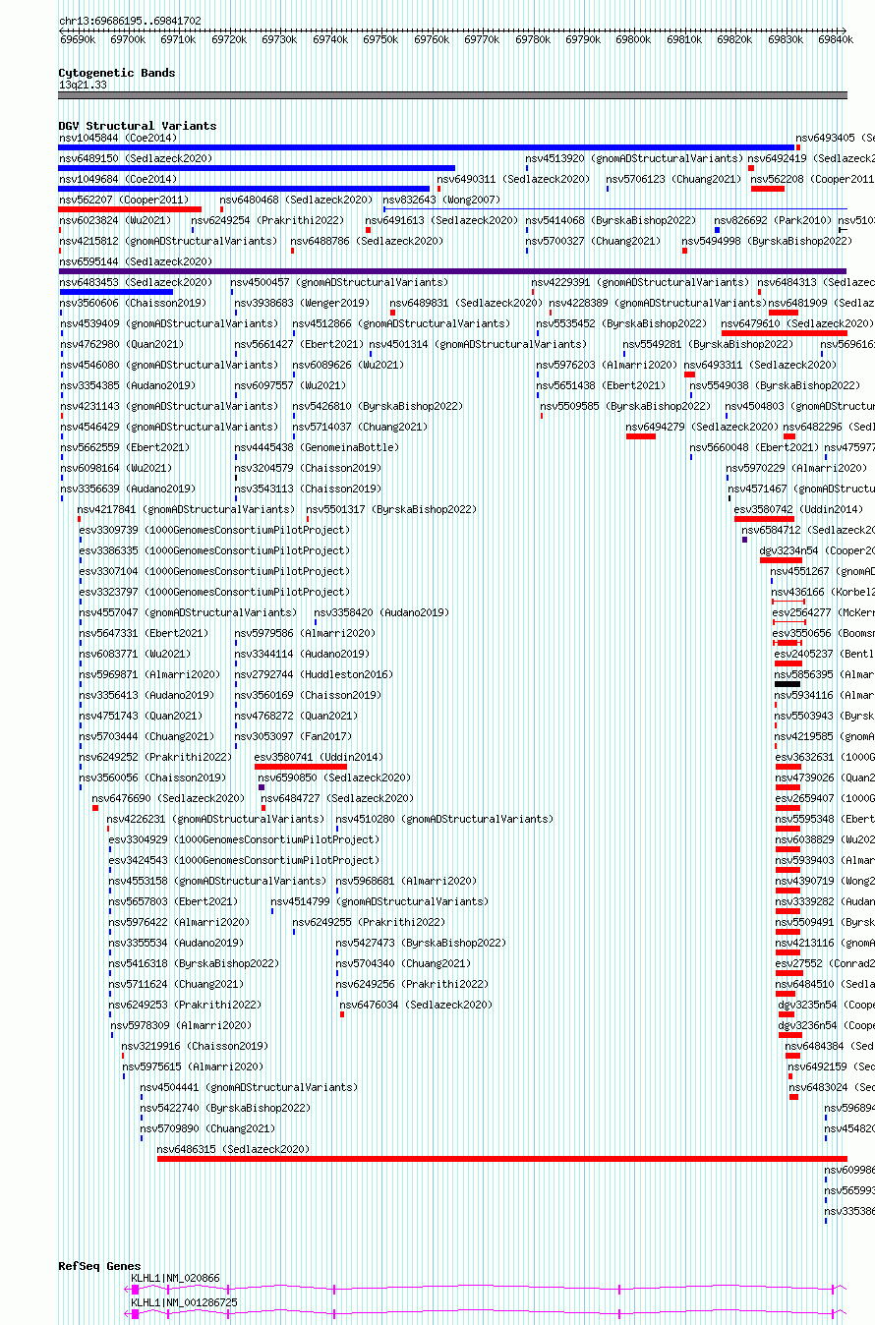Click the long red bar under nsv6486315

[502, 1158]
